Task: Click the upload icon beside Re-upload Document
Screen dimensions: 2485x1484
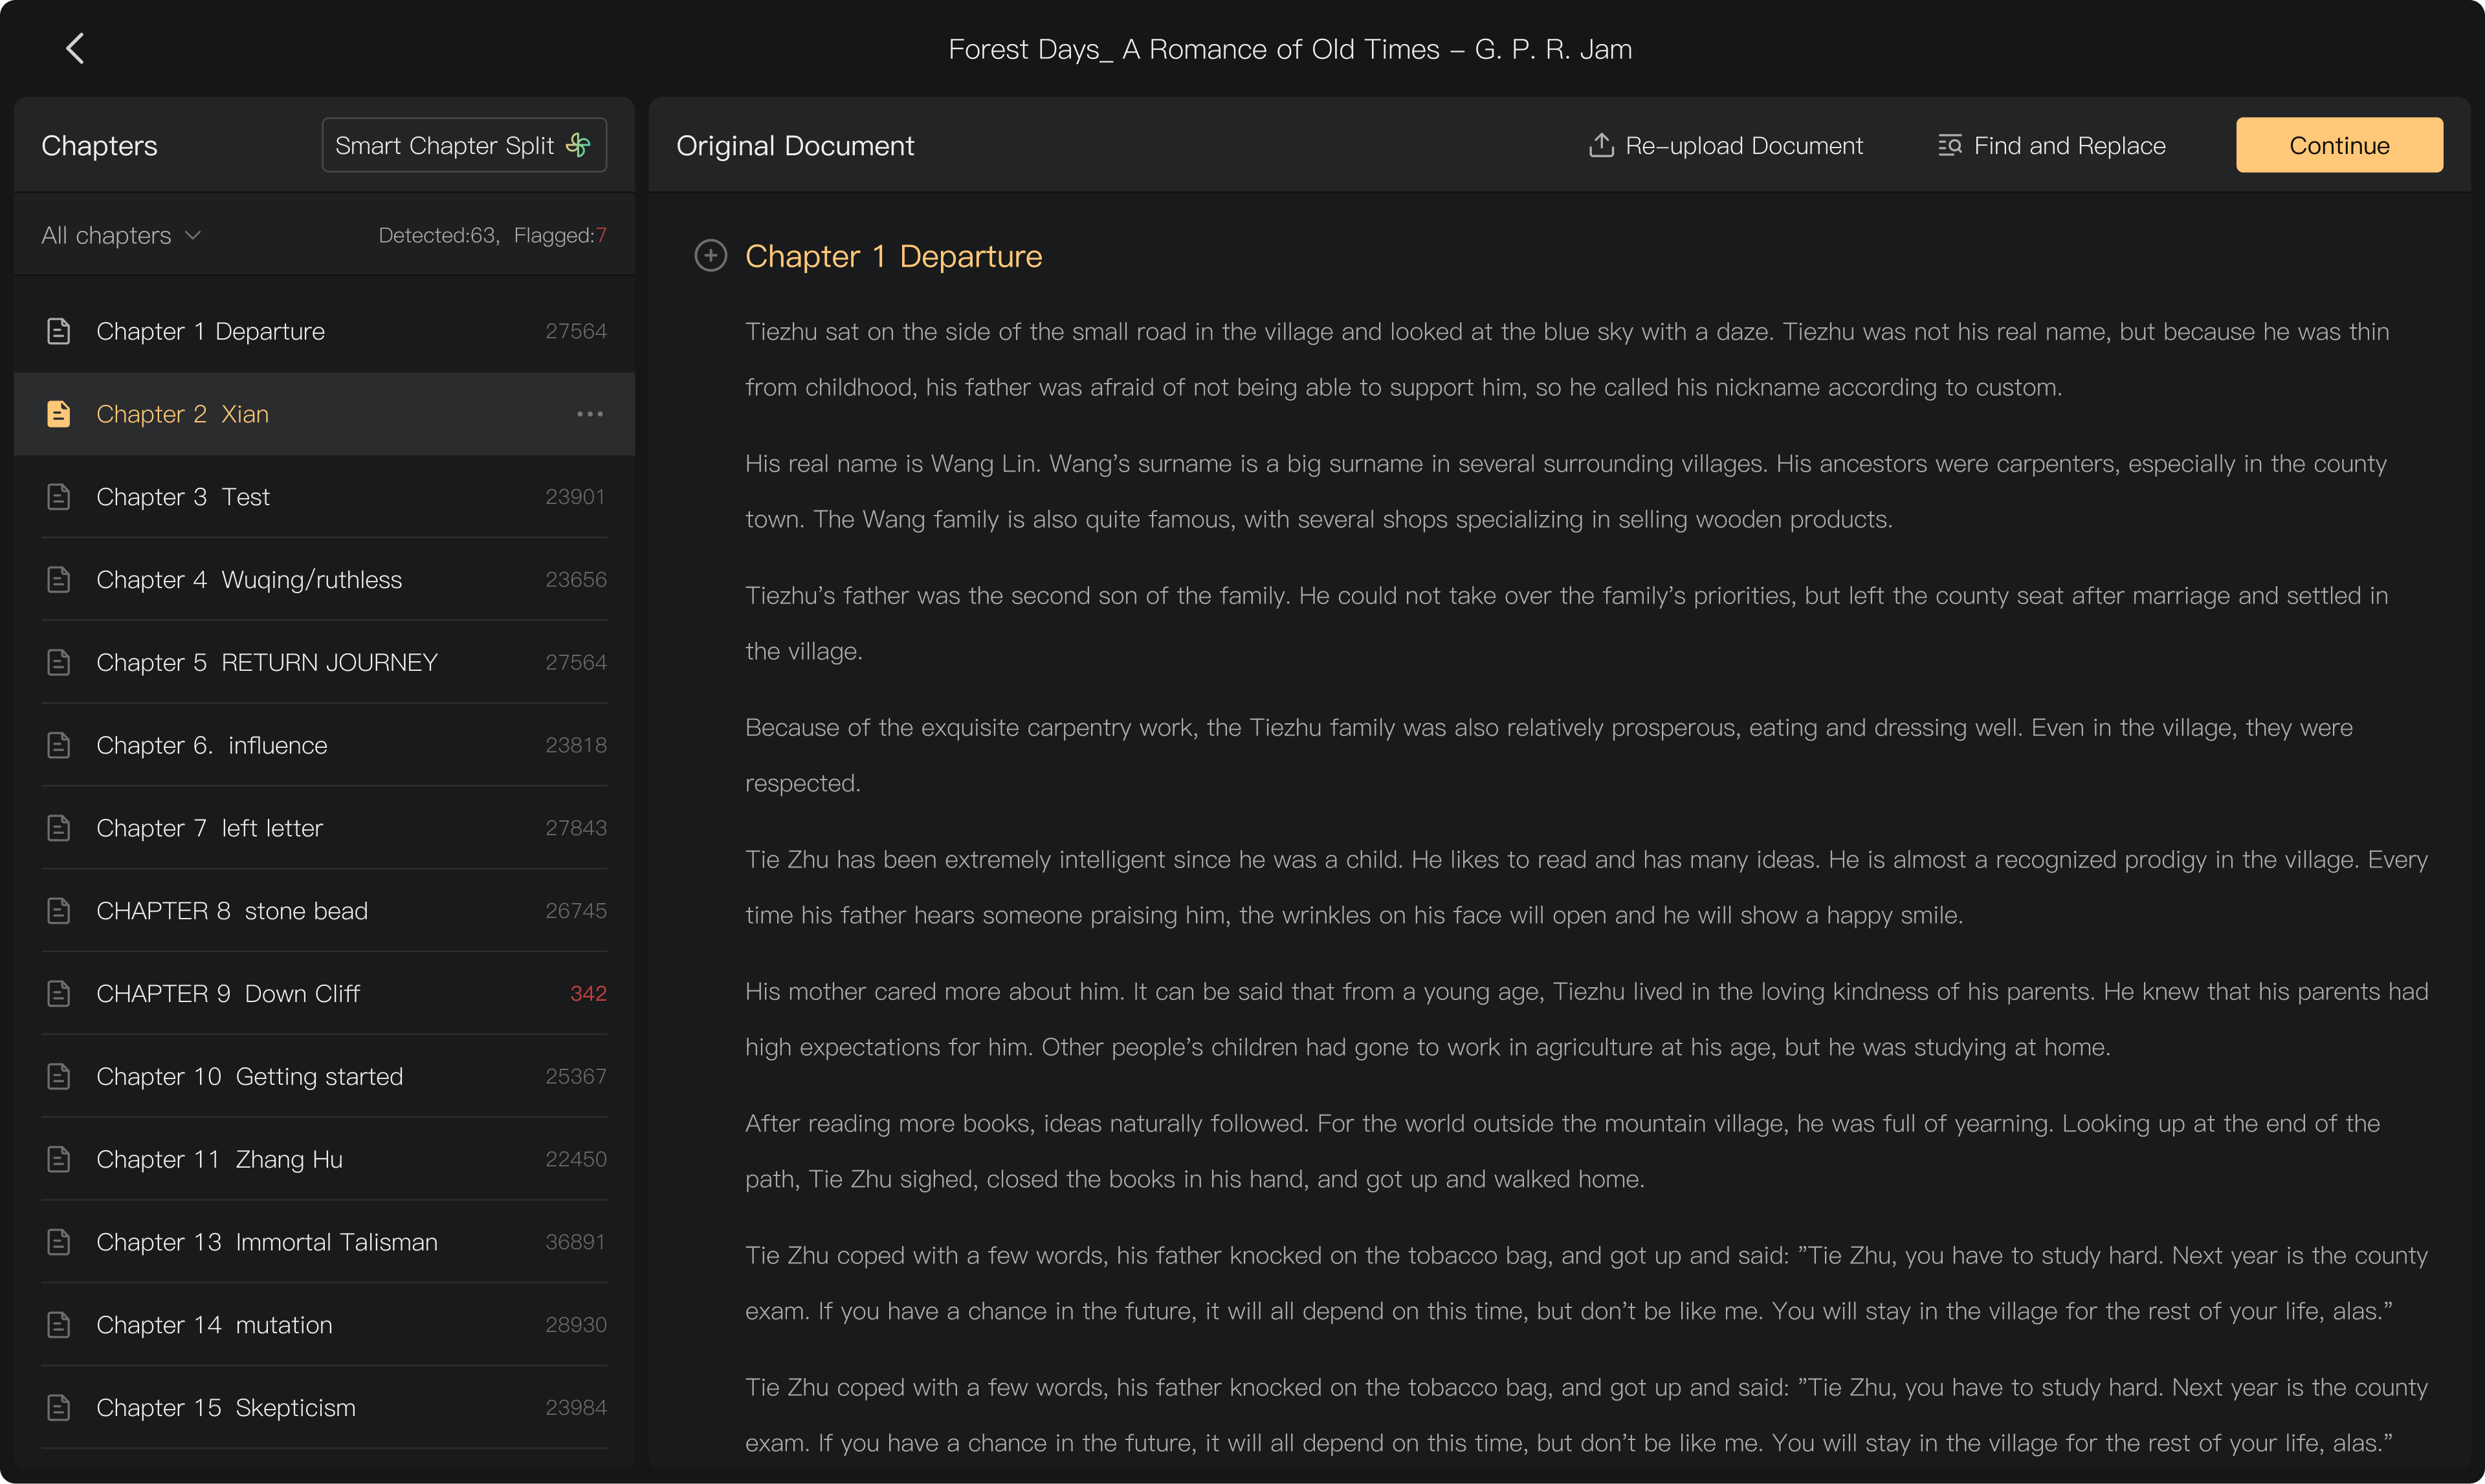Action: (x=1602, y=145)
